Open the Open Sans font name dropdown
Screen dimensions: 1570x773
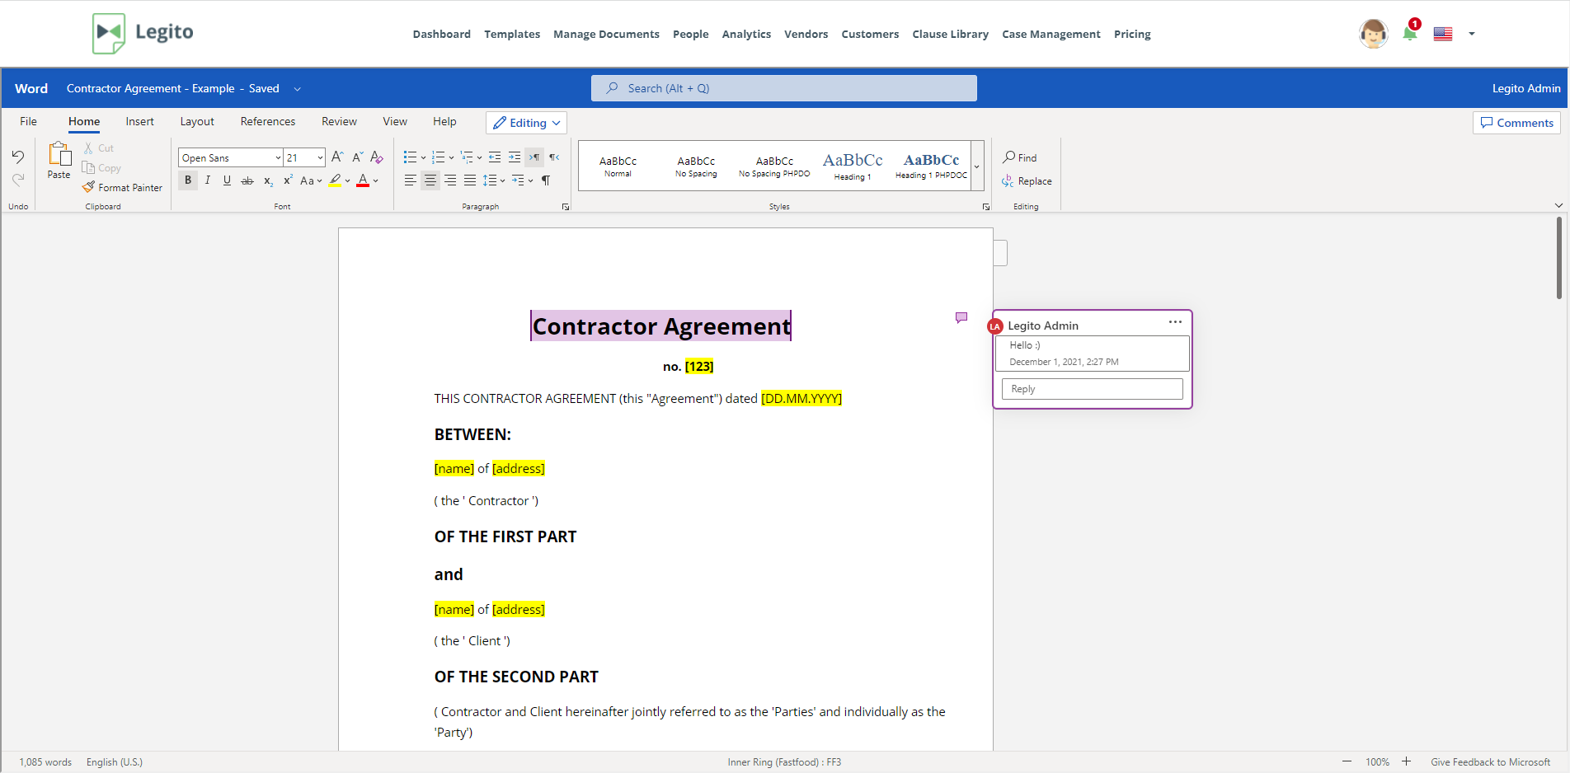tap(278, 157)
